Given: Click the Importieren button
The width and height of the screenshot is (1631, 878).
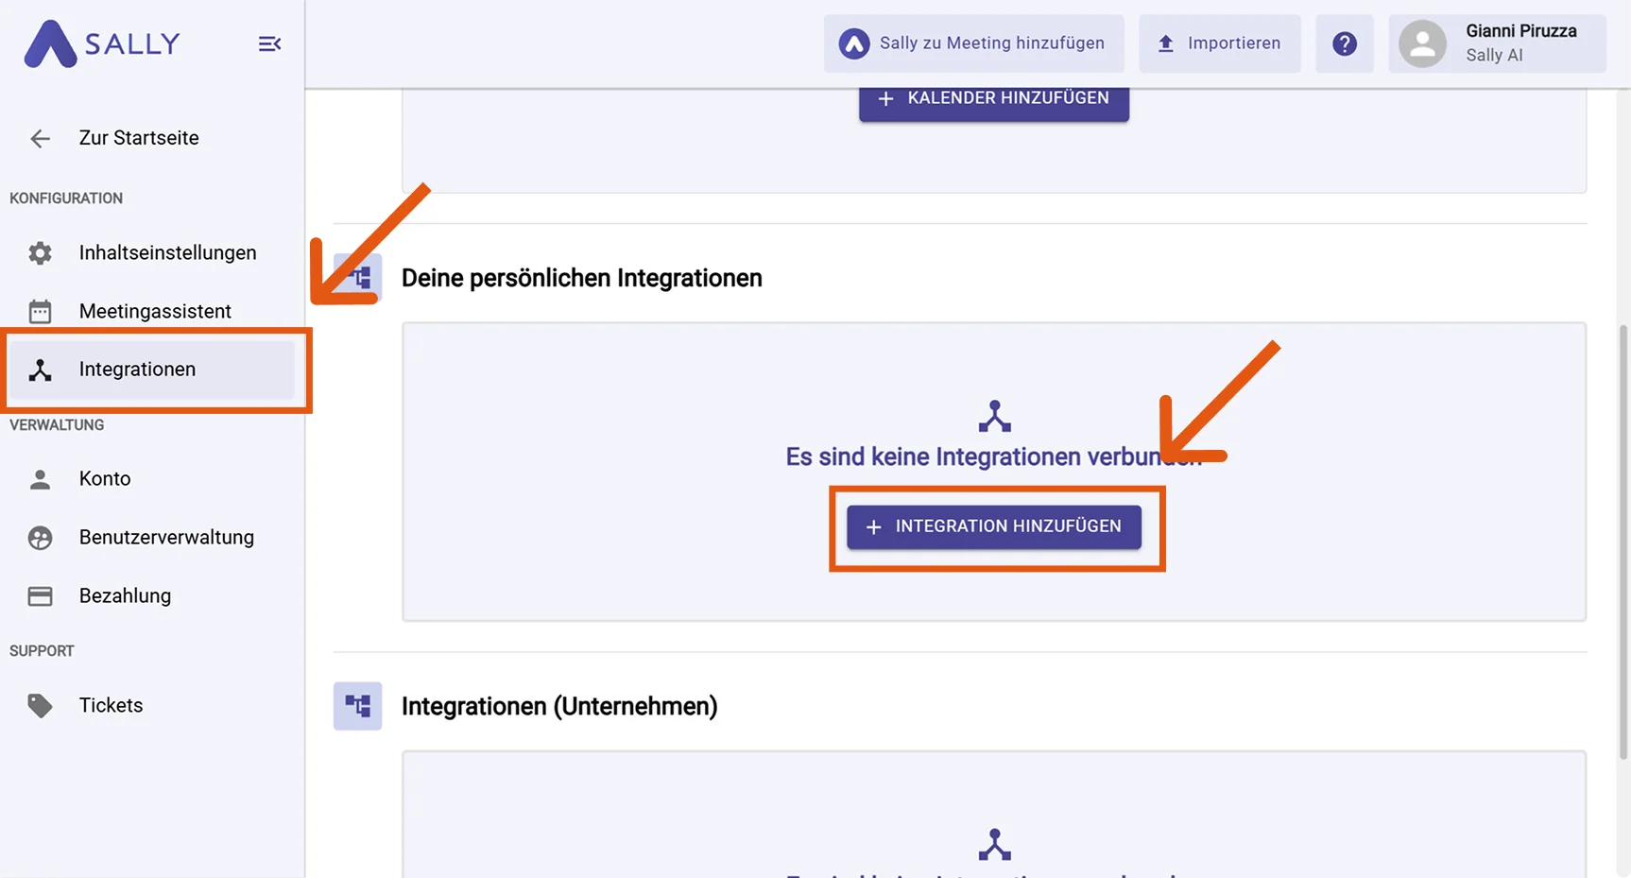Looking at the screenshot, I should (1219, 43).
